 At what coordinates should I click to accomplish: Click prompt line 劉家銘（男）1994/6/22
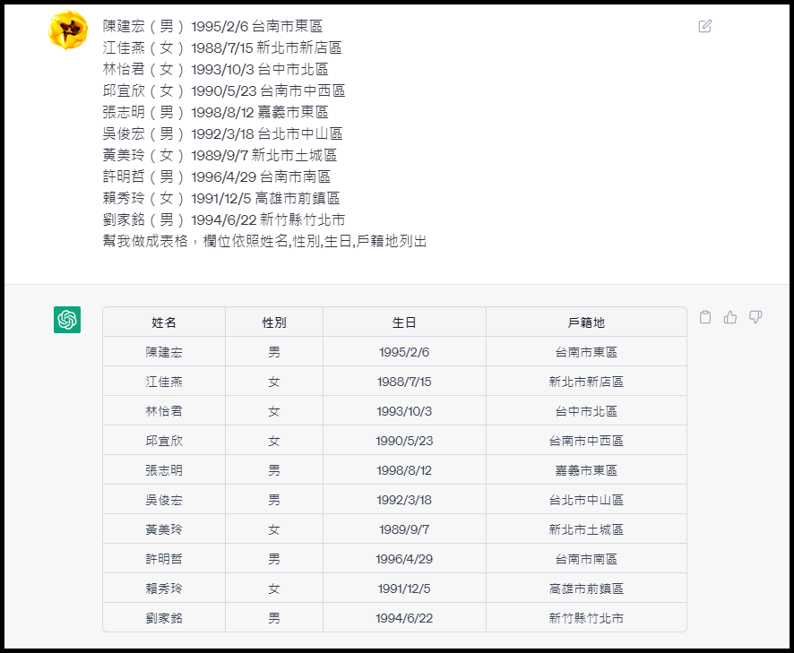(224, 219)
